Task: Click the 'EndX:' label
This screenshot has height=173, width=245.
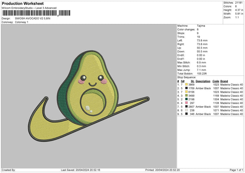Action: pos(181,55)
